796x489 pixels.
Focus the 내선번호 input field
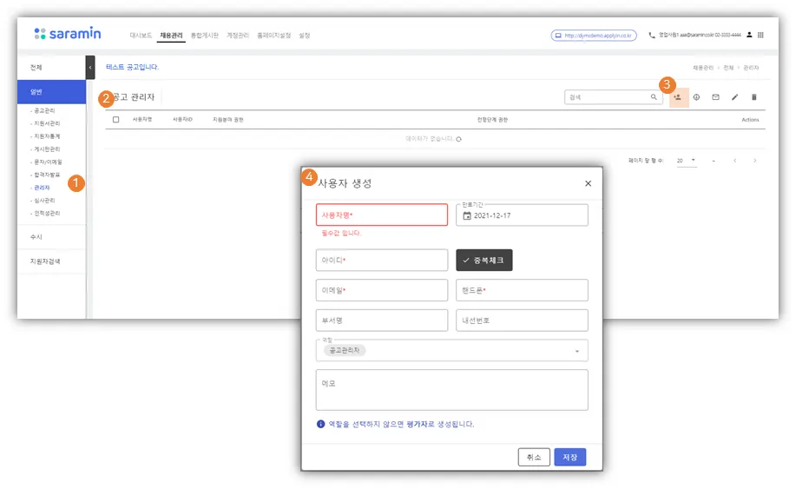point(522,320)
